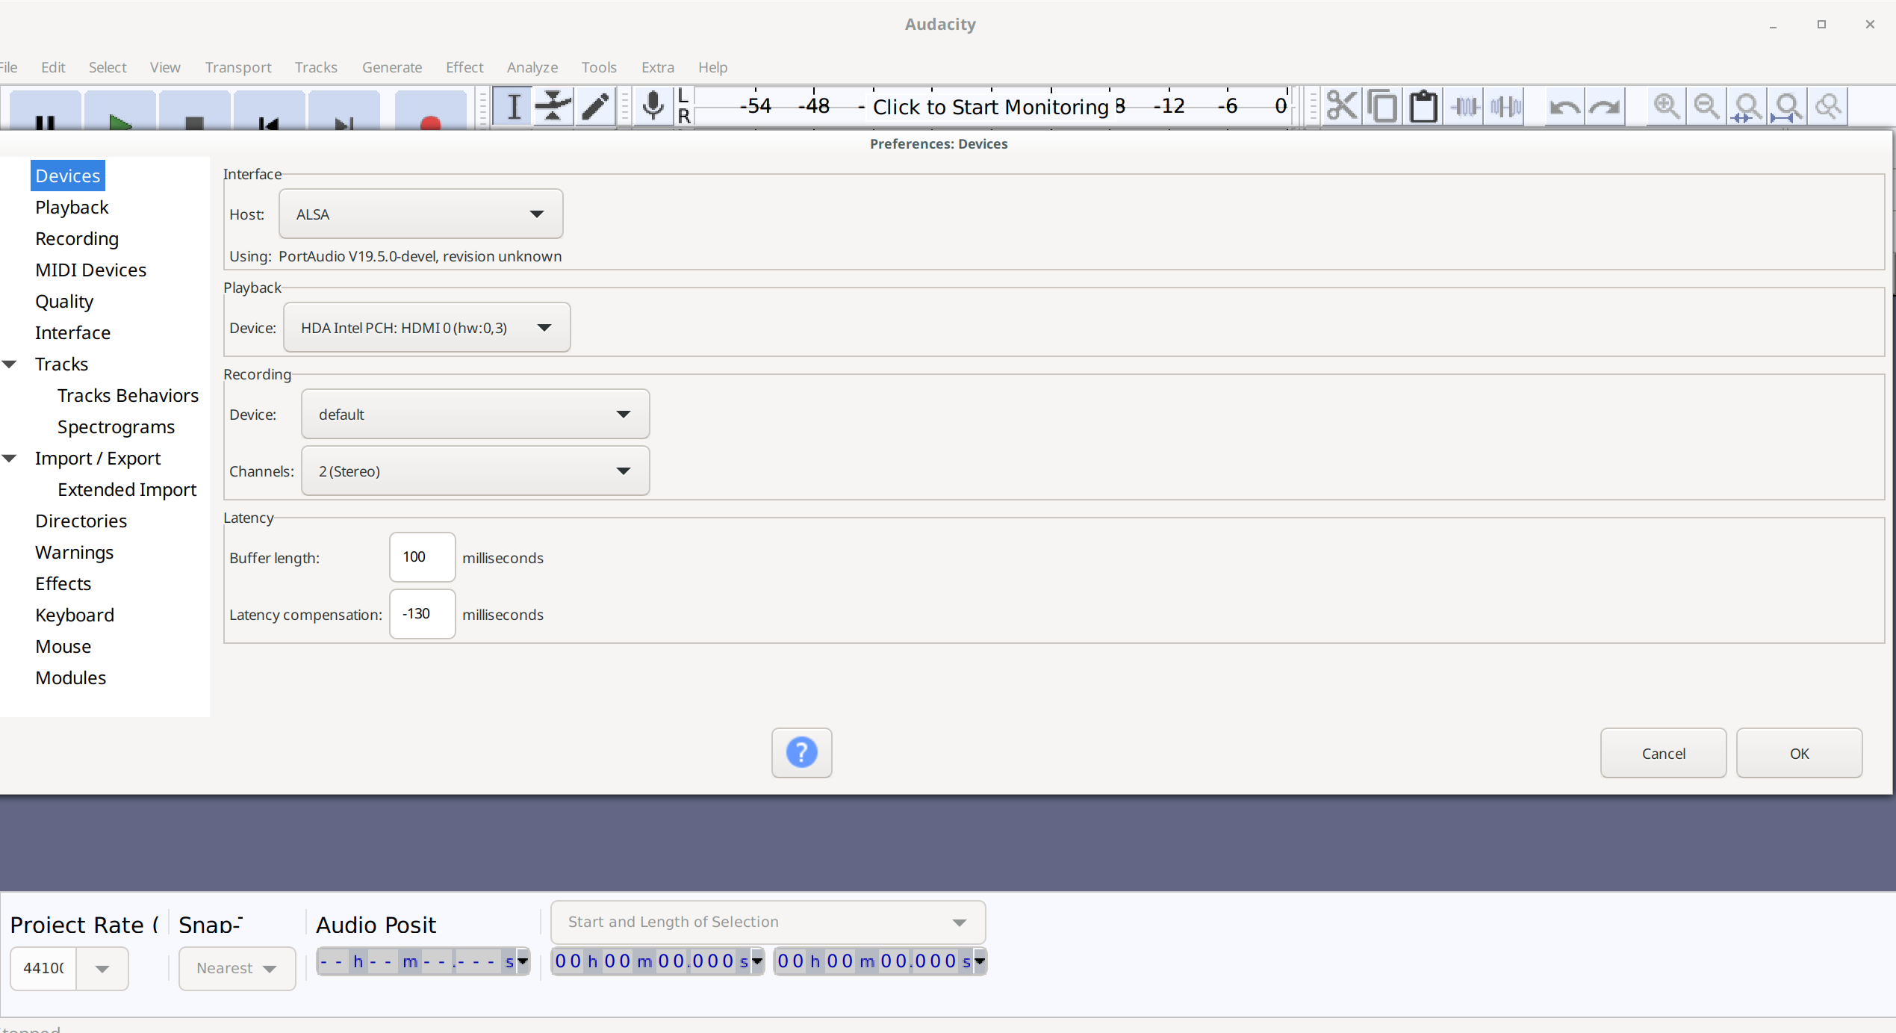This screenshot has width=1896, height=1033.
Task: Click the red Record button
Action: coord(430,111)
